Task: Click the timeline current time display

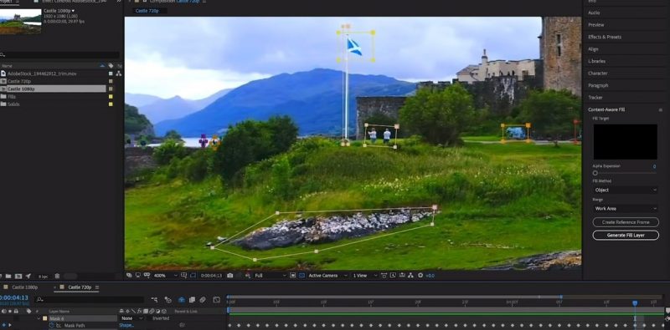Action: [14, 297]
